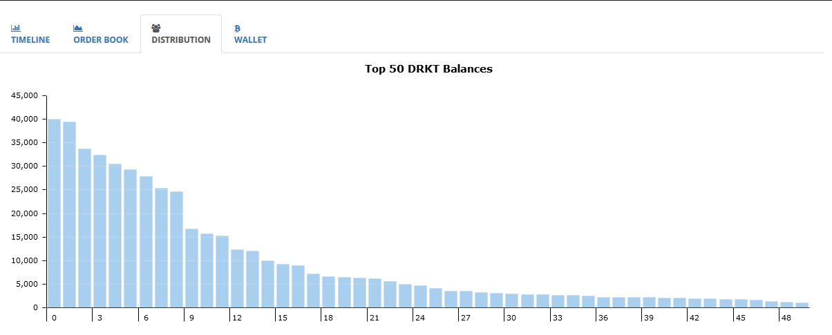
Task: Click the bar above x-axis label 18
Action: click(x=328, y=292)
